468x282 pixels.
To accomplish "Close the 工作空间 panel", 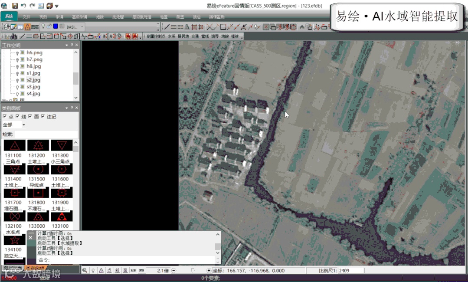I will click(x=77, y=45).
